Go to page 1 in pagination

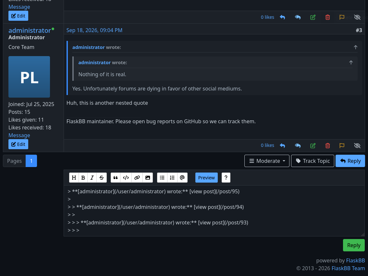coord(31,161)
